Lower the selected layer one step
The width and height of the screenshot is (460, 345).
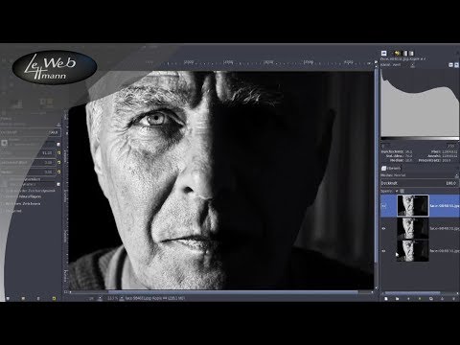click(420, 299)
